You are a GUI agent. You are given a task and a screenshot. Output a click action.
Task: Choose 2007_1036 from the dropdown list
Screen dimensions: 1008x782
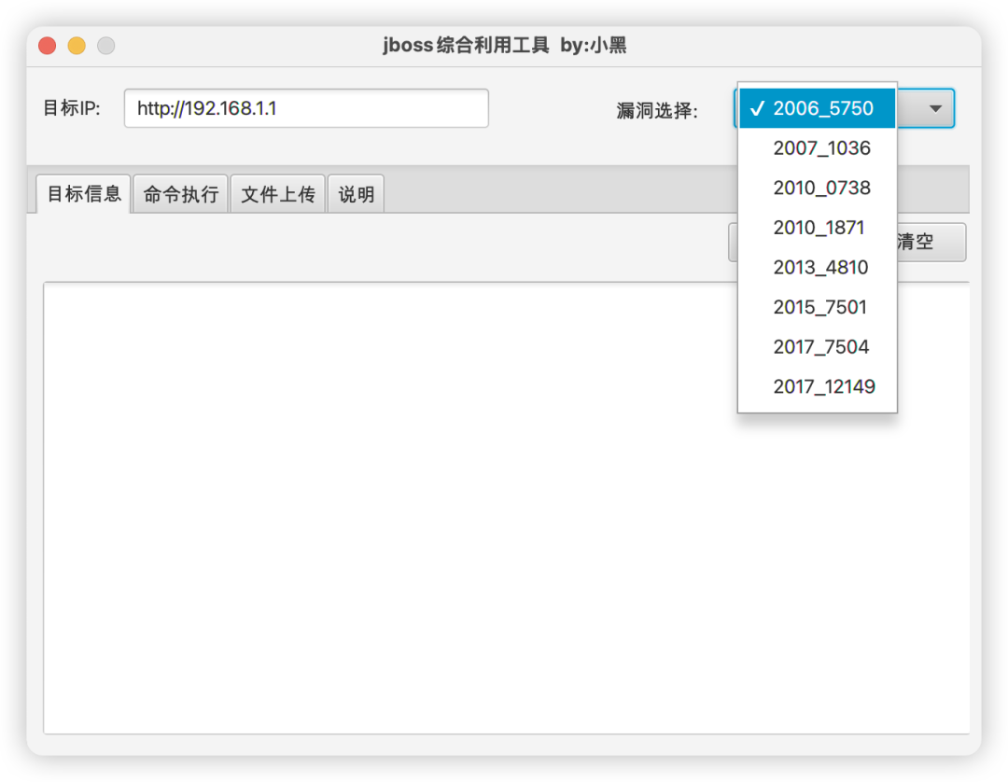[817, 147]
